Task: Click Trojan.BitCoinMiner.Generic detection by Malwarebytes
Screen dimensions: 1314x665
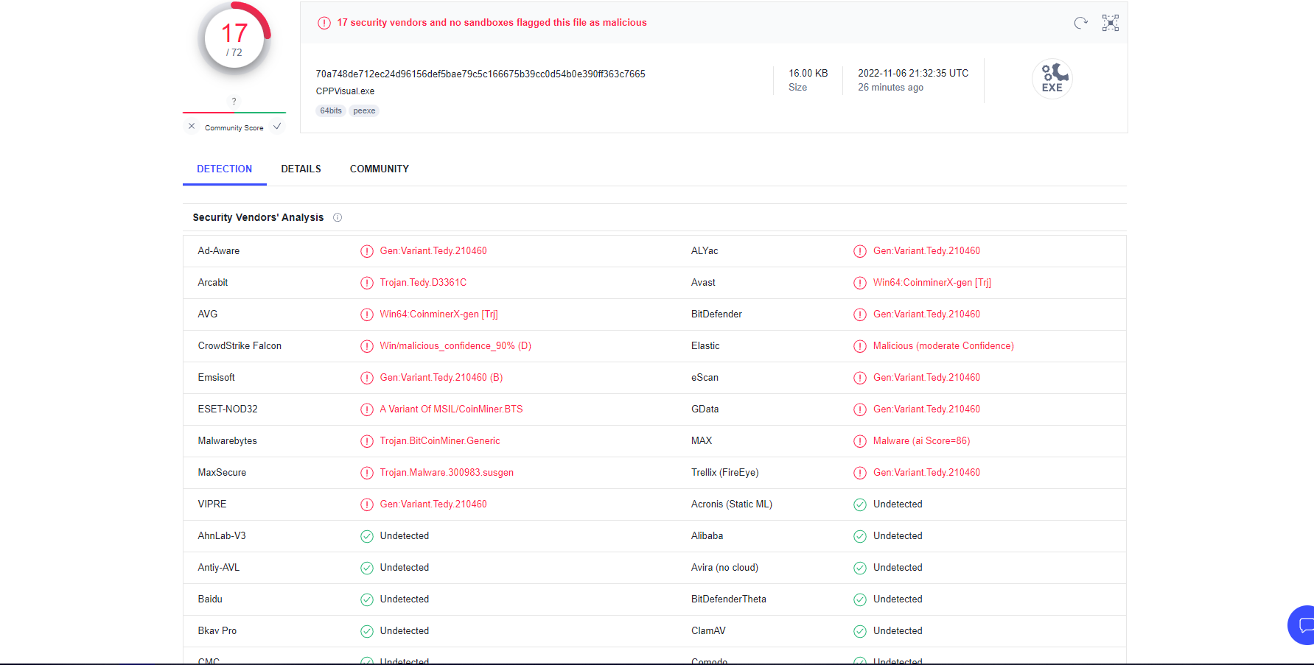Action: [x=440, y=441]
